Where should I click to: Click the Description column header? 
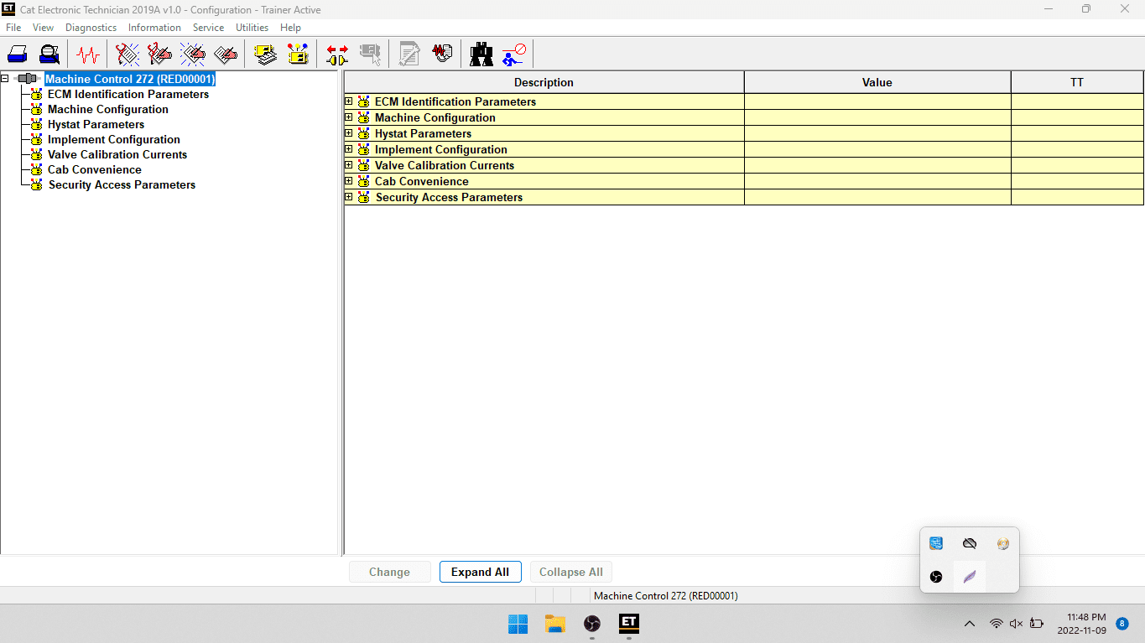pos(544,82)
